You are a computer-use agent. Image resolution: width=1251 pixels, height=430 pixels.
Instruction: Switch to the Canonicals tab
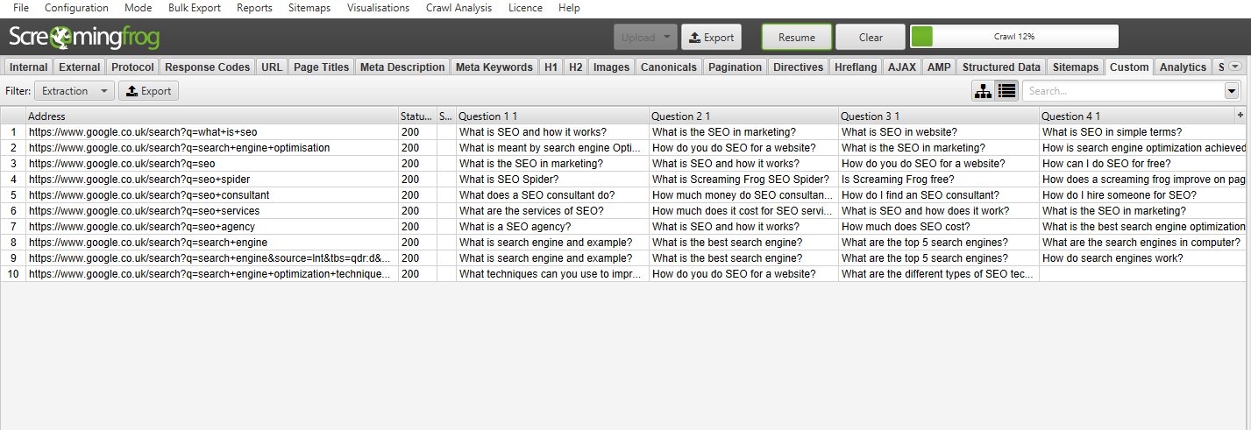[x=669, y=67]
